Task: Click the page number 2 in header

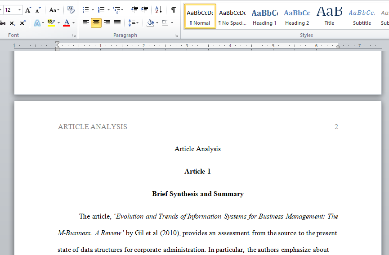Action: tap(336, 127)
